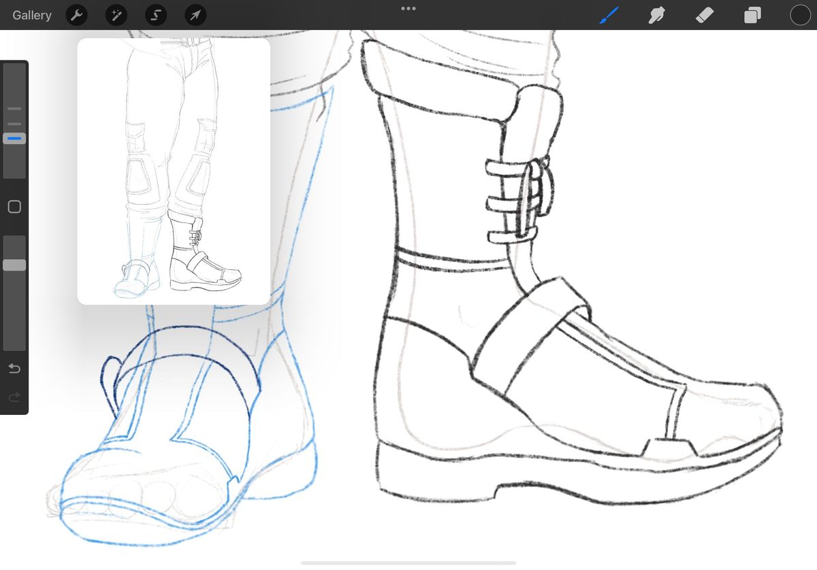This screenshot has height=570, width=817.
Task: Redo the last action
Action: [14, 397]
